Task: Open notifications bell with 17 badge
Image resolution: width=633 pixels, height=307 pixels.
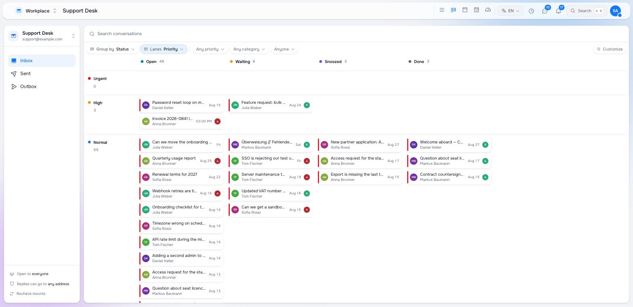Action: [x=558, y=11]
